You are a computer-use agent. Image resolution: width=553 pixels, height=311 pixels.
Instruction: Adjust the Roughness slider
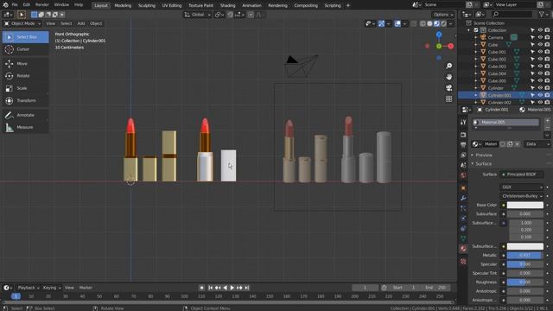coord(524,282)
